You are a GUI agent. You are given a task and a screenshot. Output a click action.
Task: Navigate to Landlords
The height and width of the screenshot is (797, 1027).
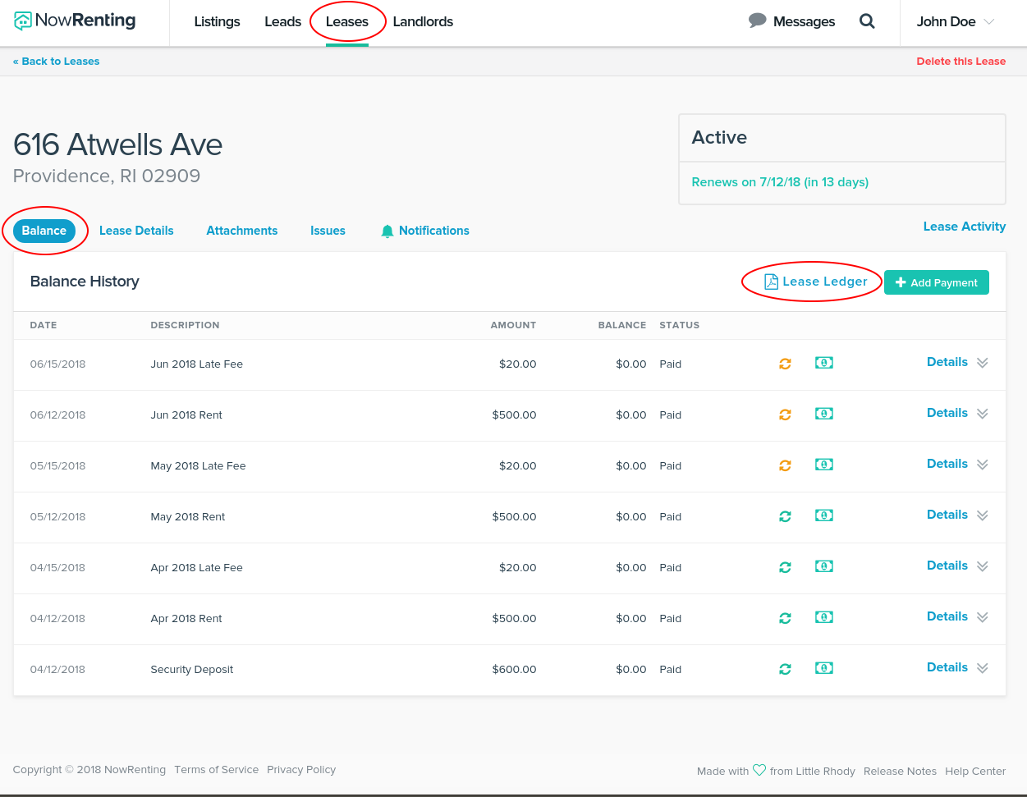tap(423, 21)
